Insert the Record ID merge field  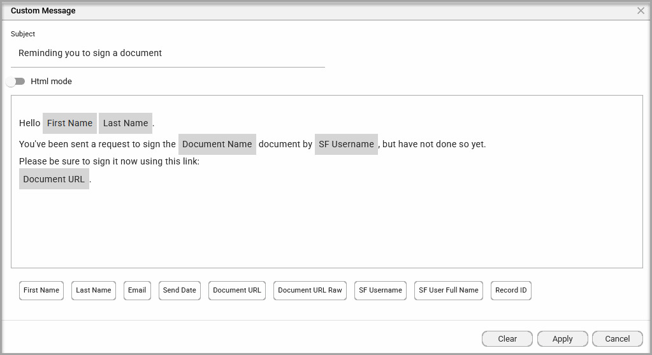511,290
